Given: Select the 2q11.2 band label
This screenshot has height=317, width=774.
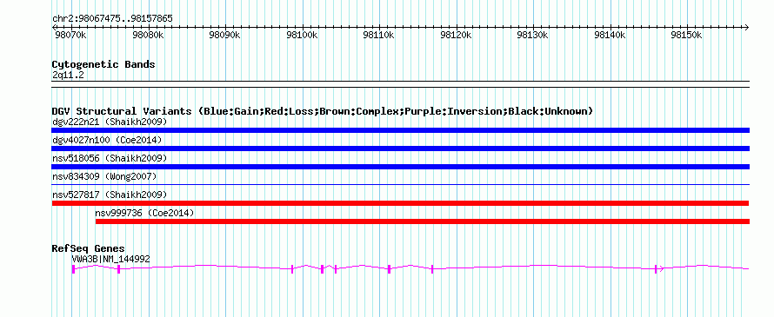Looking at the screenshot, I should click(x=68, y=75).
